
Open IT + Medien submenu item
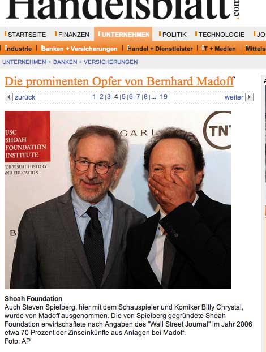pyautogui.click(x=219, y=49)
